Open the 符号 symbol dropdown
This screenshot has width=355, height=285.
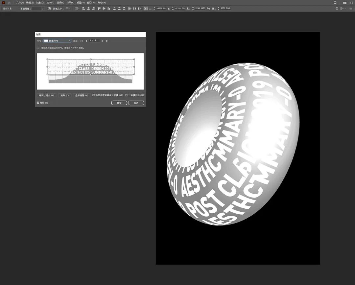tap(58, 41)
